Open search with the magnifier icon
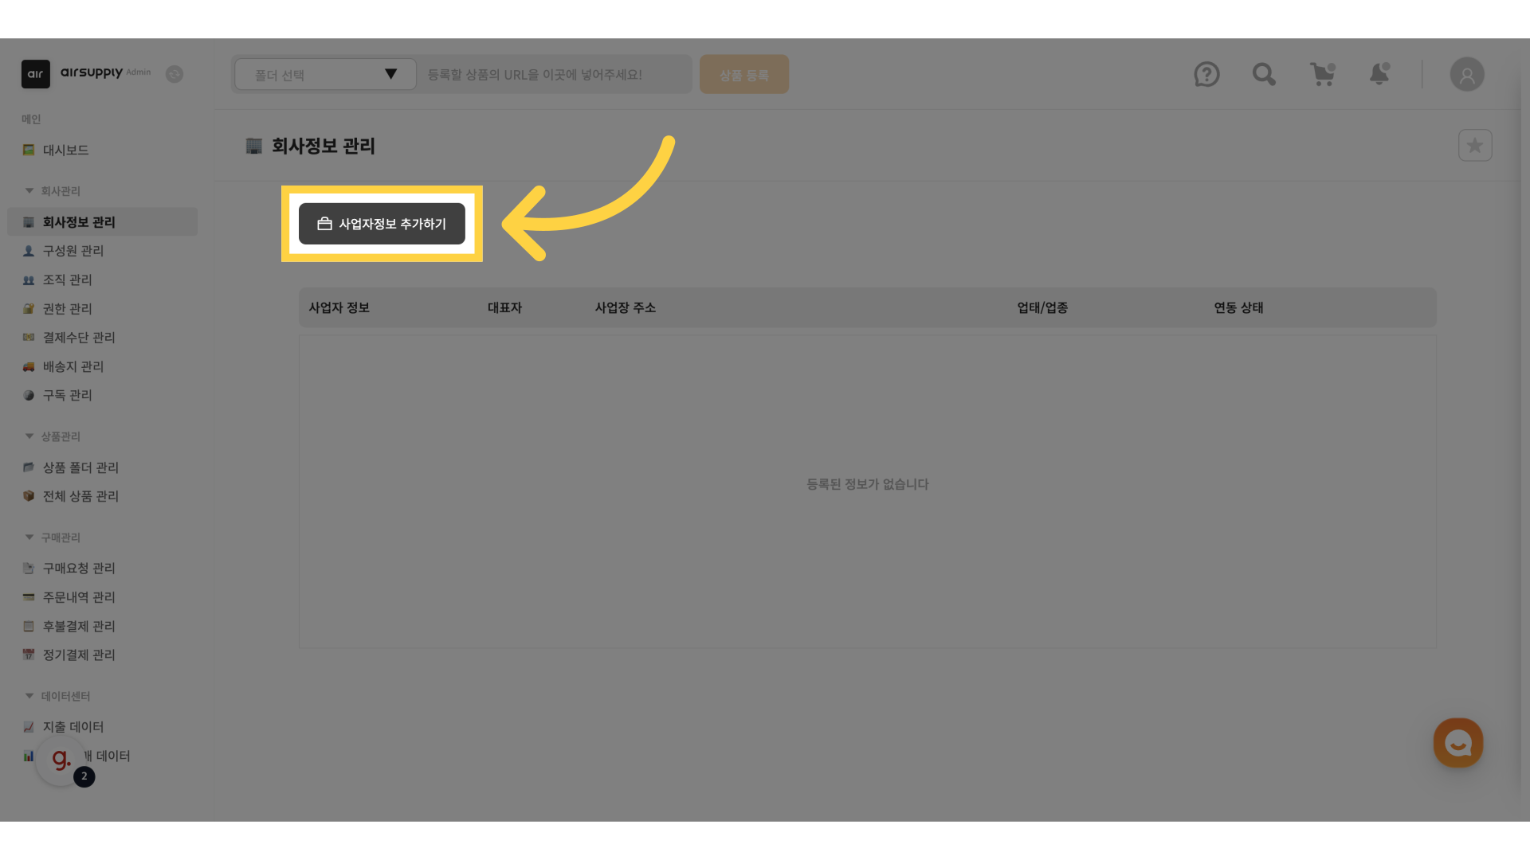This screenshot has width=1530, height=860. tap(1264, 74)
